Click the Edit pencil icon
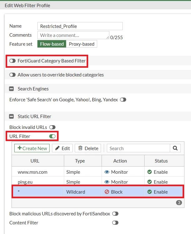 click(57, 148)
